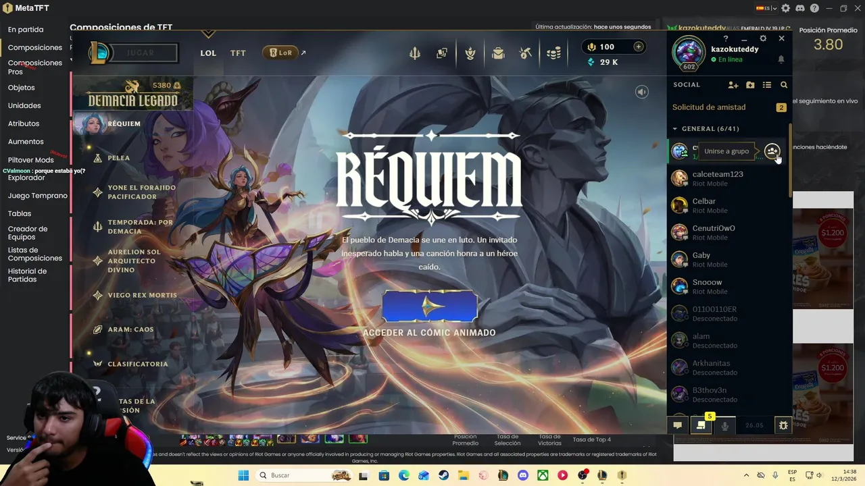Open the bug report icon
This screenshot has height=486, width=865.
783,425
